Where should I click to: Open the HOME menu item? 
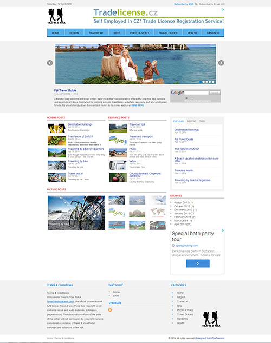pyautogui.click(x=55, y=33)
